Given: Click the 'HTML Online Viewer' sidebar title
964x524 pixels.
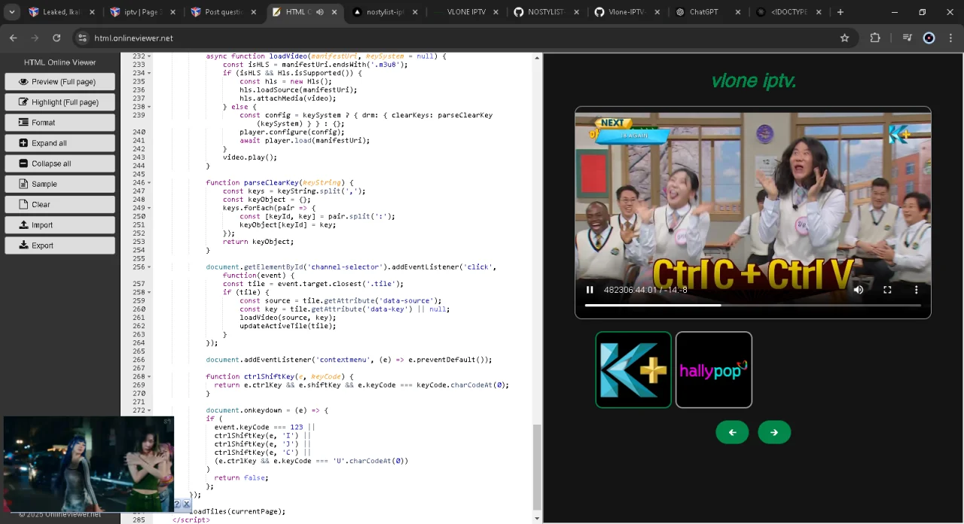Looking at the screenshot, I should 60,62.
